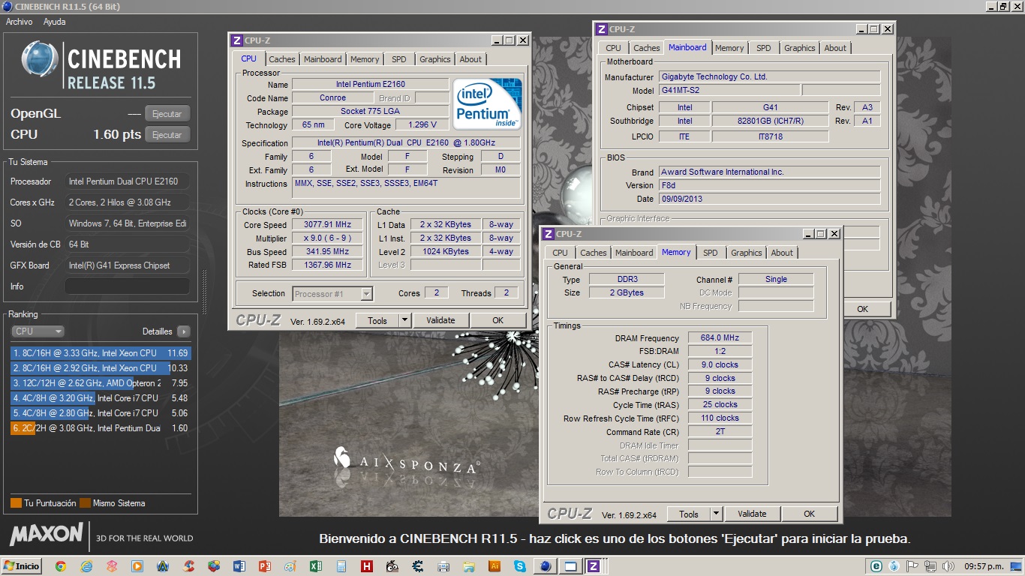Open the media player taskbar icon
Viewport: 1025px width, 576px height.
tap(137, 566)
